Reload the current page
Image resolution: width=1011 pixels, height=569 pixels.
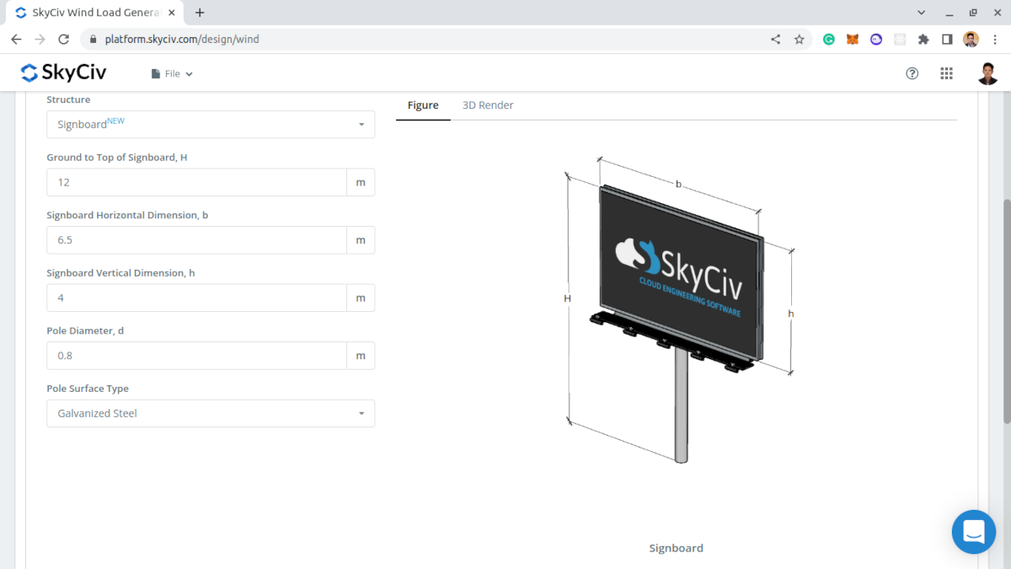63,39
